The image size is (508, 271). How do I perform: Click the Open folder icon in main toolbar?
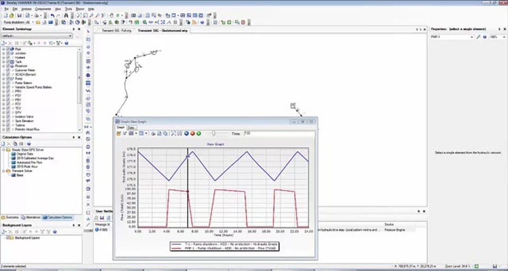pos(12,15)
